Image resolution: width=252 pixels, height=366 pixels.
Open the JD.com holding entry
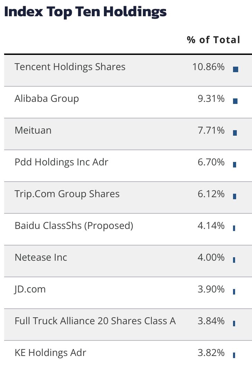click(30, 289)
